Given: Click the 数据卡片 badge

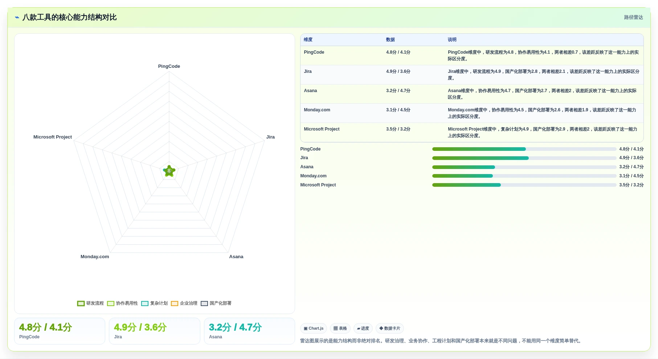Looking at the screenshot, I should point(390,329).
